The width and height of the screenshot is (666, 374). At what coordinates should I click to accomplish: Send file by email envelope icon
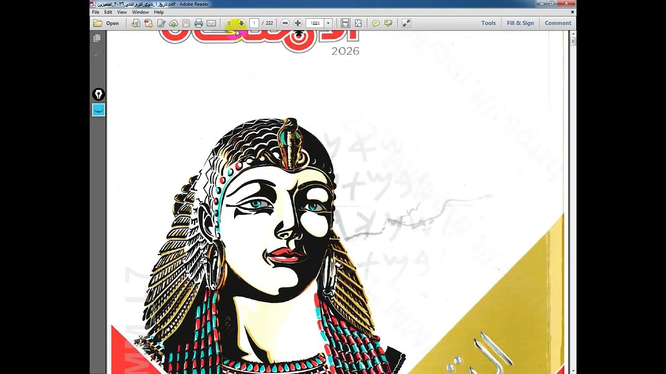pyautogui.click(x=211, y=23)
